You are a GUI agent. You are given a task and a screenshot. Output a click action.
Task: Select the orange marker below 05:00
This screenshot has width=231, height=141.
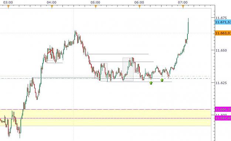(96, 6)
